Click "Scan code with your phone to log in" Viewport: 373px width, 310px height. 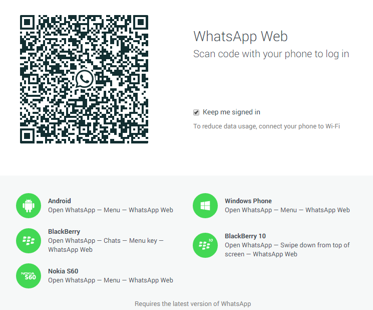pos(271,54)
